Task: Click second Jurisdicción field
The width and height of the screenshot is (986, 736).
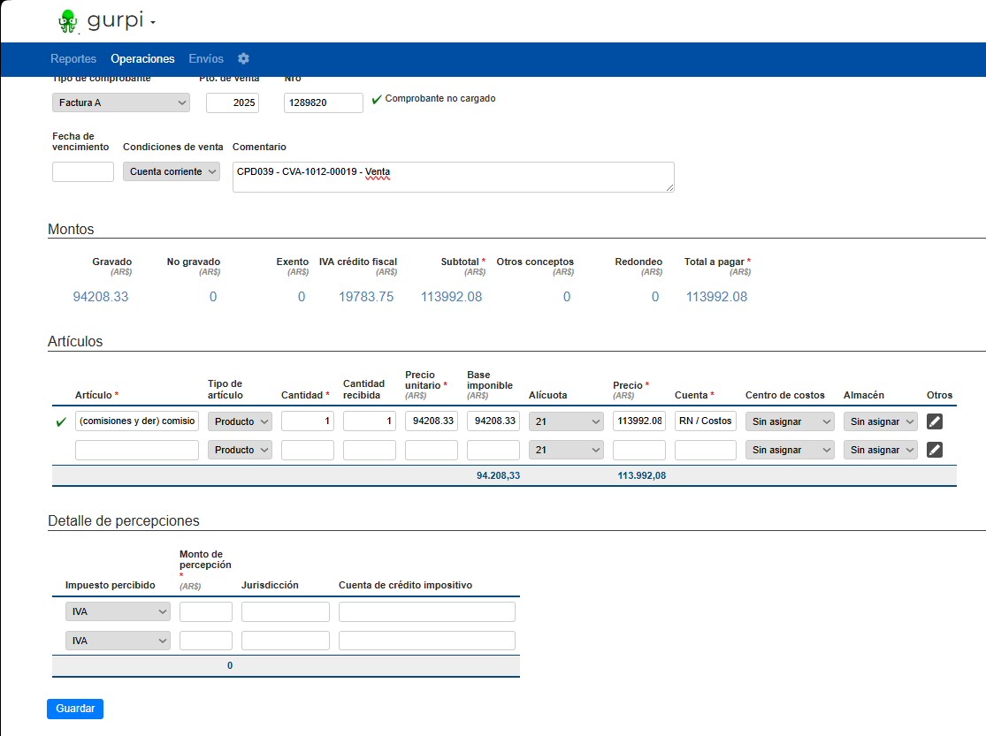Action: point(286,641)
